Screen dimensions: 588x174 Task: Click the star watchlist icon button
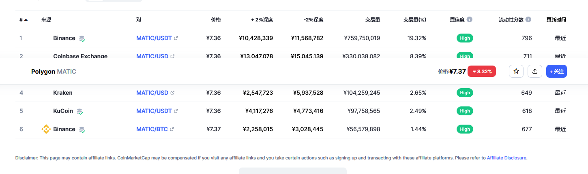(516, 71)
